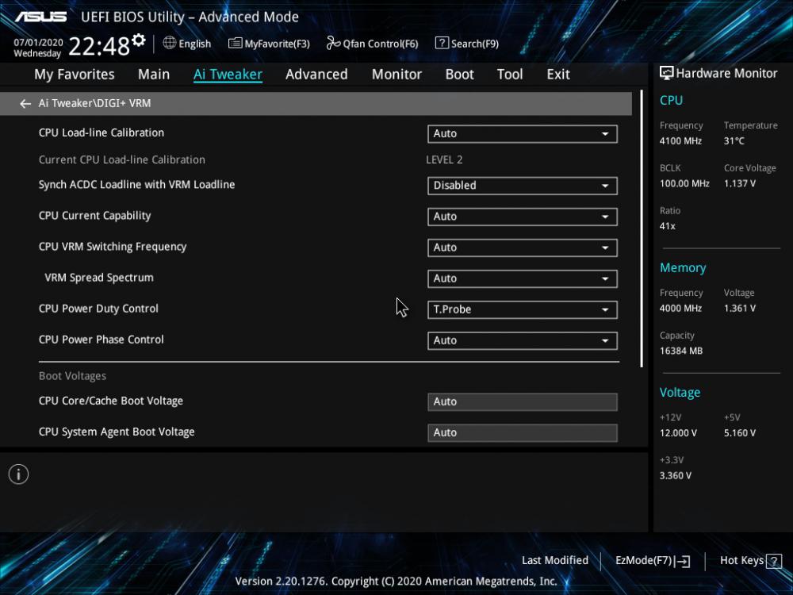Click the 07/01/2020 date
793x595 pixels.
pos(38,43)
